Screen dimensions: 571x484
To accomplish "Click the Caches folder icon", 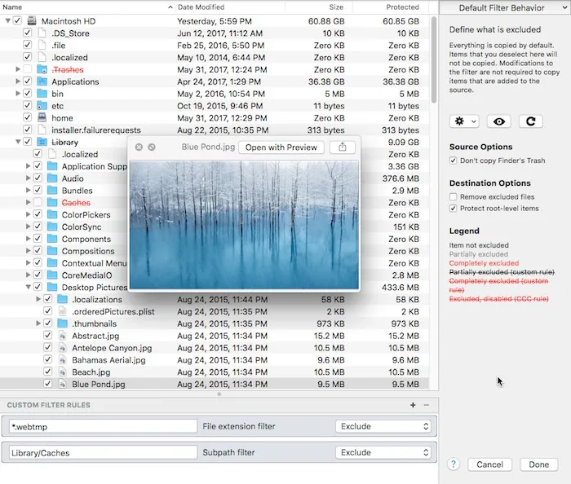I will (x=52, y=202).
